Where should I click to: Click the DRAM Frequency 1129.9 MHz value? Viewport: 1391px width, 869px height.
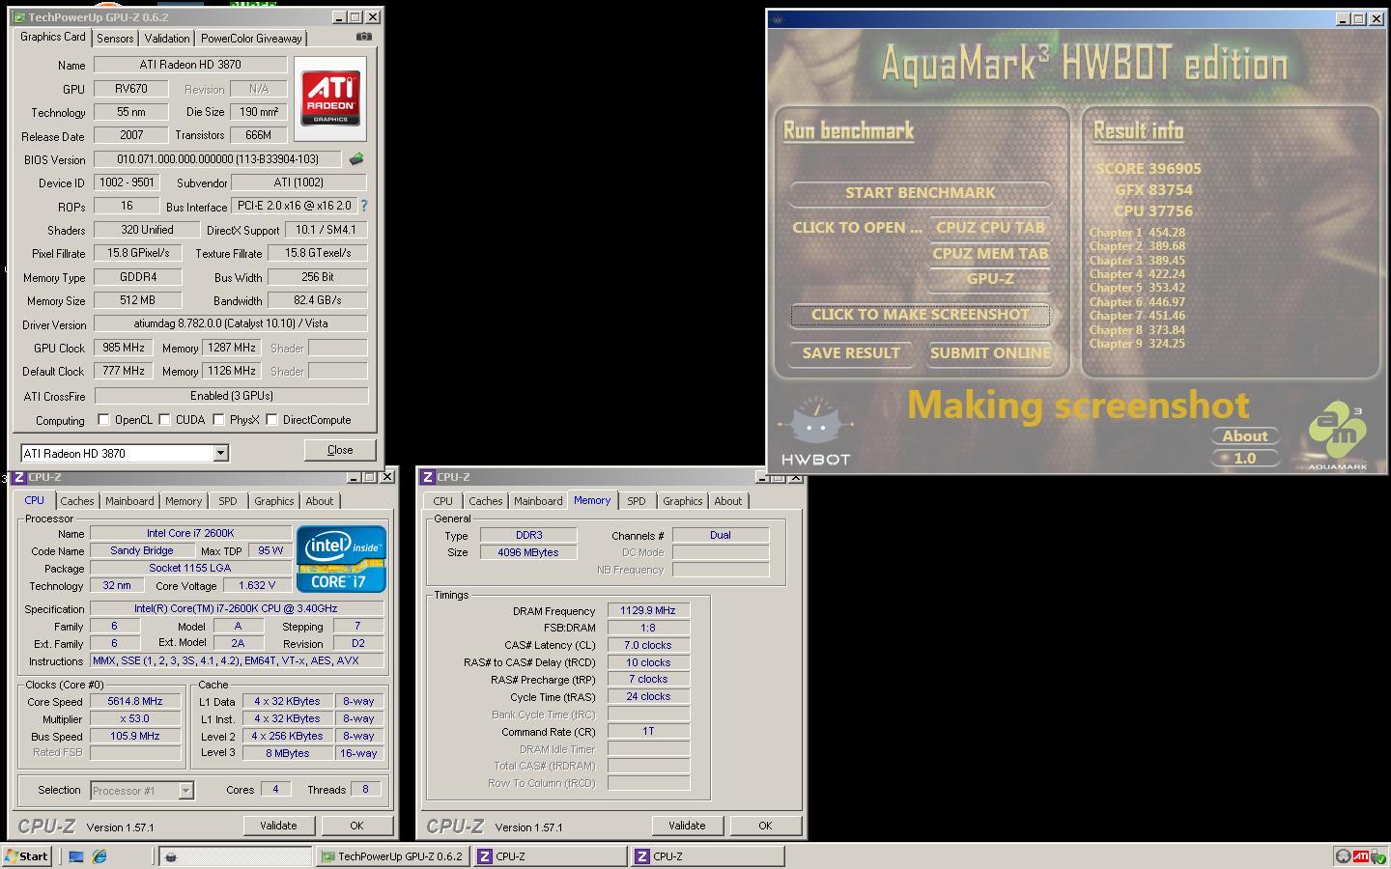pyautogui.click(x=648, y=610)
